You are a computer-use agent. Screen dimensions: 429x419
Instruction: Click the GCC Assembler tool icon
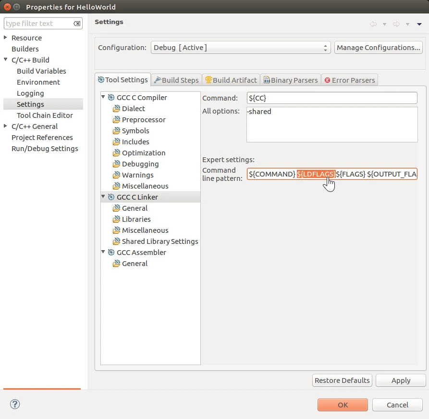coord(111,253)
